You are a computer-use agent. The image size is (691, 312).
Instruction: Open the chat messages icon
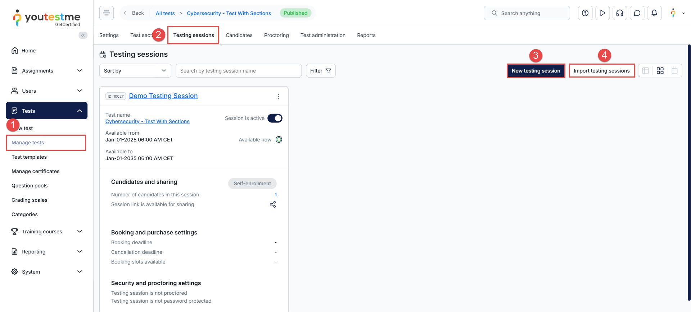tap(637, 13)
